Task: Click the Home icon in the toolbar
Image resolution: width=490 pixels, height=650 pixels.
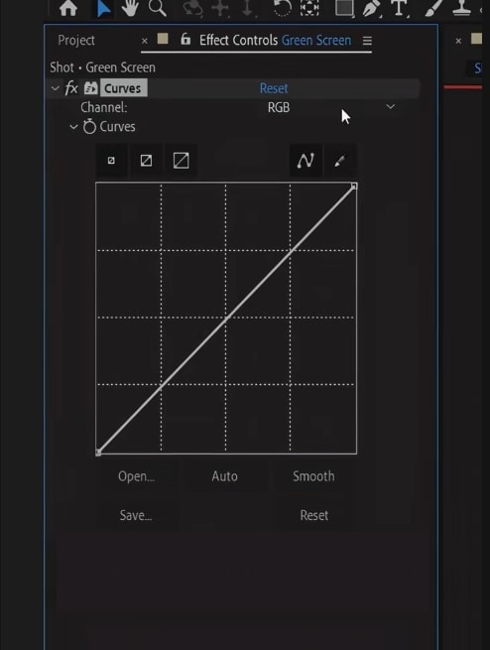Action: click(x=67, y=8)
